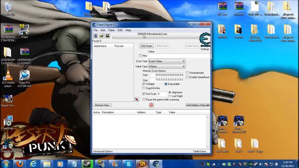This screenshot has width=299, height=168.
Task: Click the open file folder toolbar icon
Action: coord(102,35)
